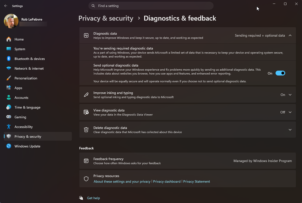Image resolution: width=302 pixels, height=203 pixels.
Task: Open Accounts settings page
Action: click(38, 97)
